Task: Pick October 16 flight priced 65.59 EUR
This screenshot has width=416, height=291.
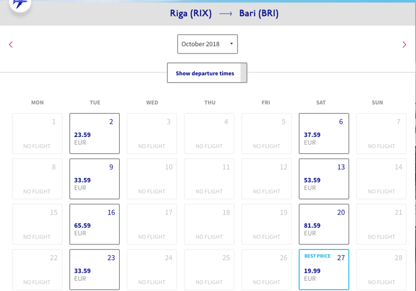Action: (95, 224)
